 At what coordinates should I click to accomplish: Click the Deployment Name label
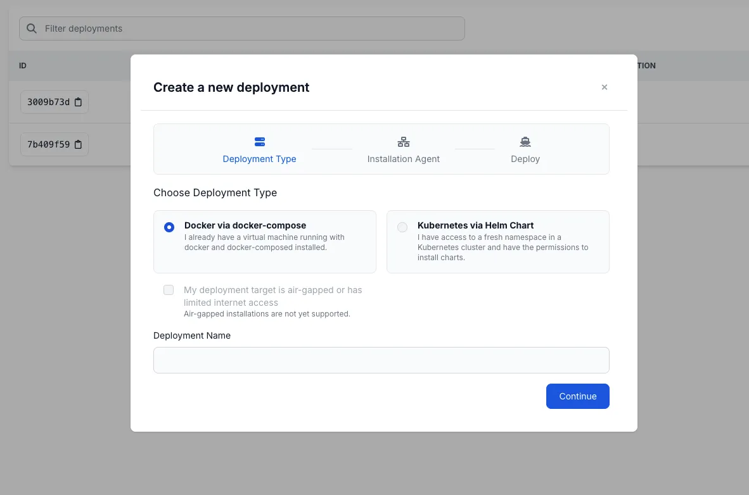[x=192, y=335]
